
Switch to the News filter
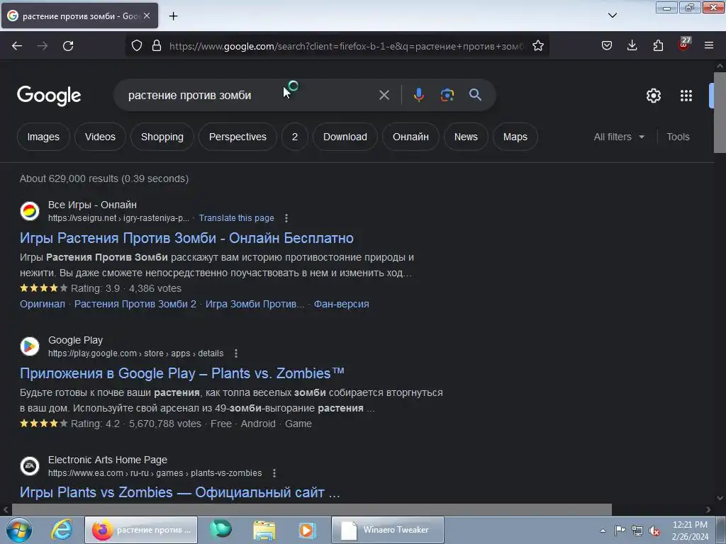click(x=466, y=137)
